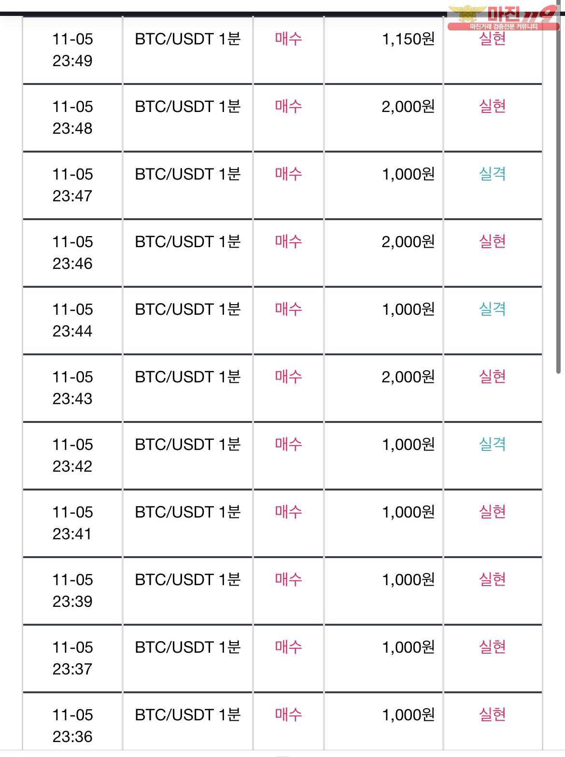Select the 11-05 23:48 date cell
Screen dimensions: 565x757
coord(72,117)
